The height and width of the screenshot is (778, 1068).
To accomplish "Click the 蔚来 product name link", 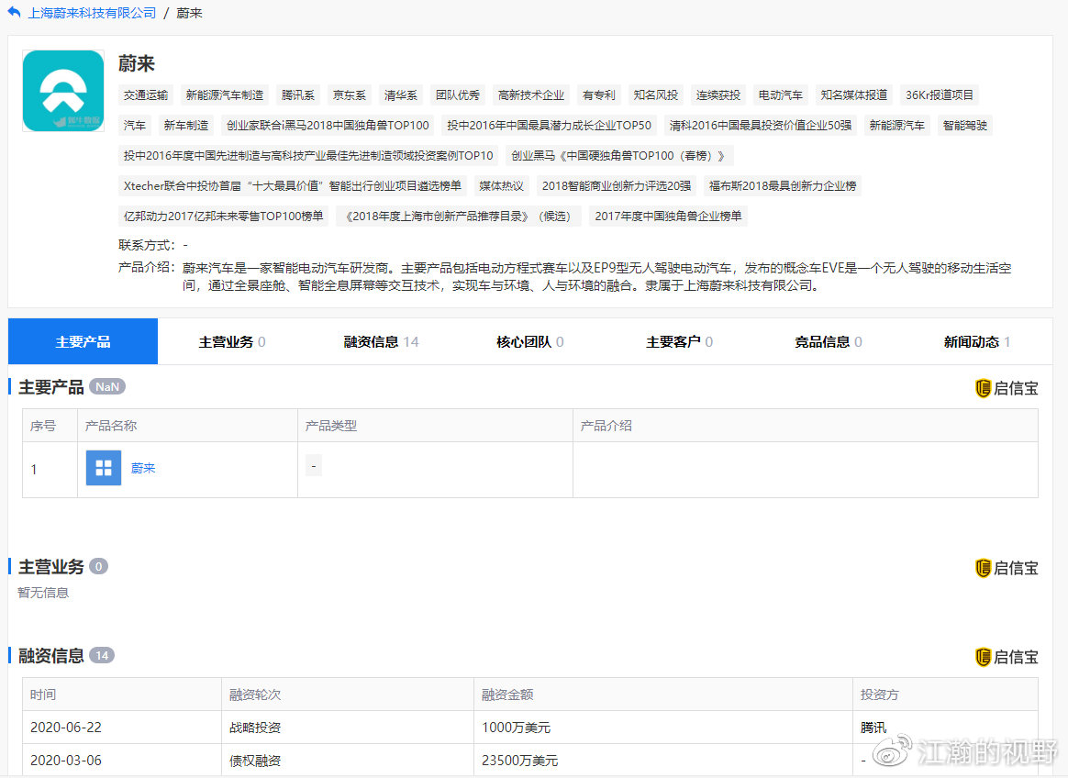I will pos(143,468).
